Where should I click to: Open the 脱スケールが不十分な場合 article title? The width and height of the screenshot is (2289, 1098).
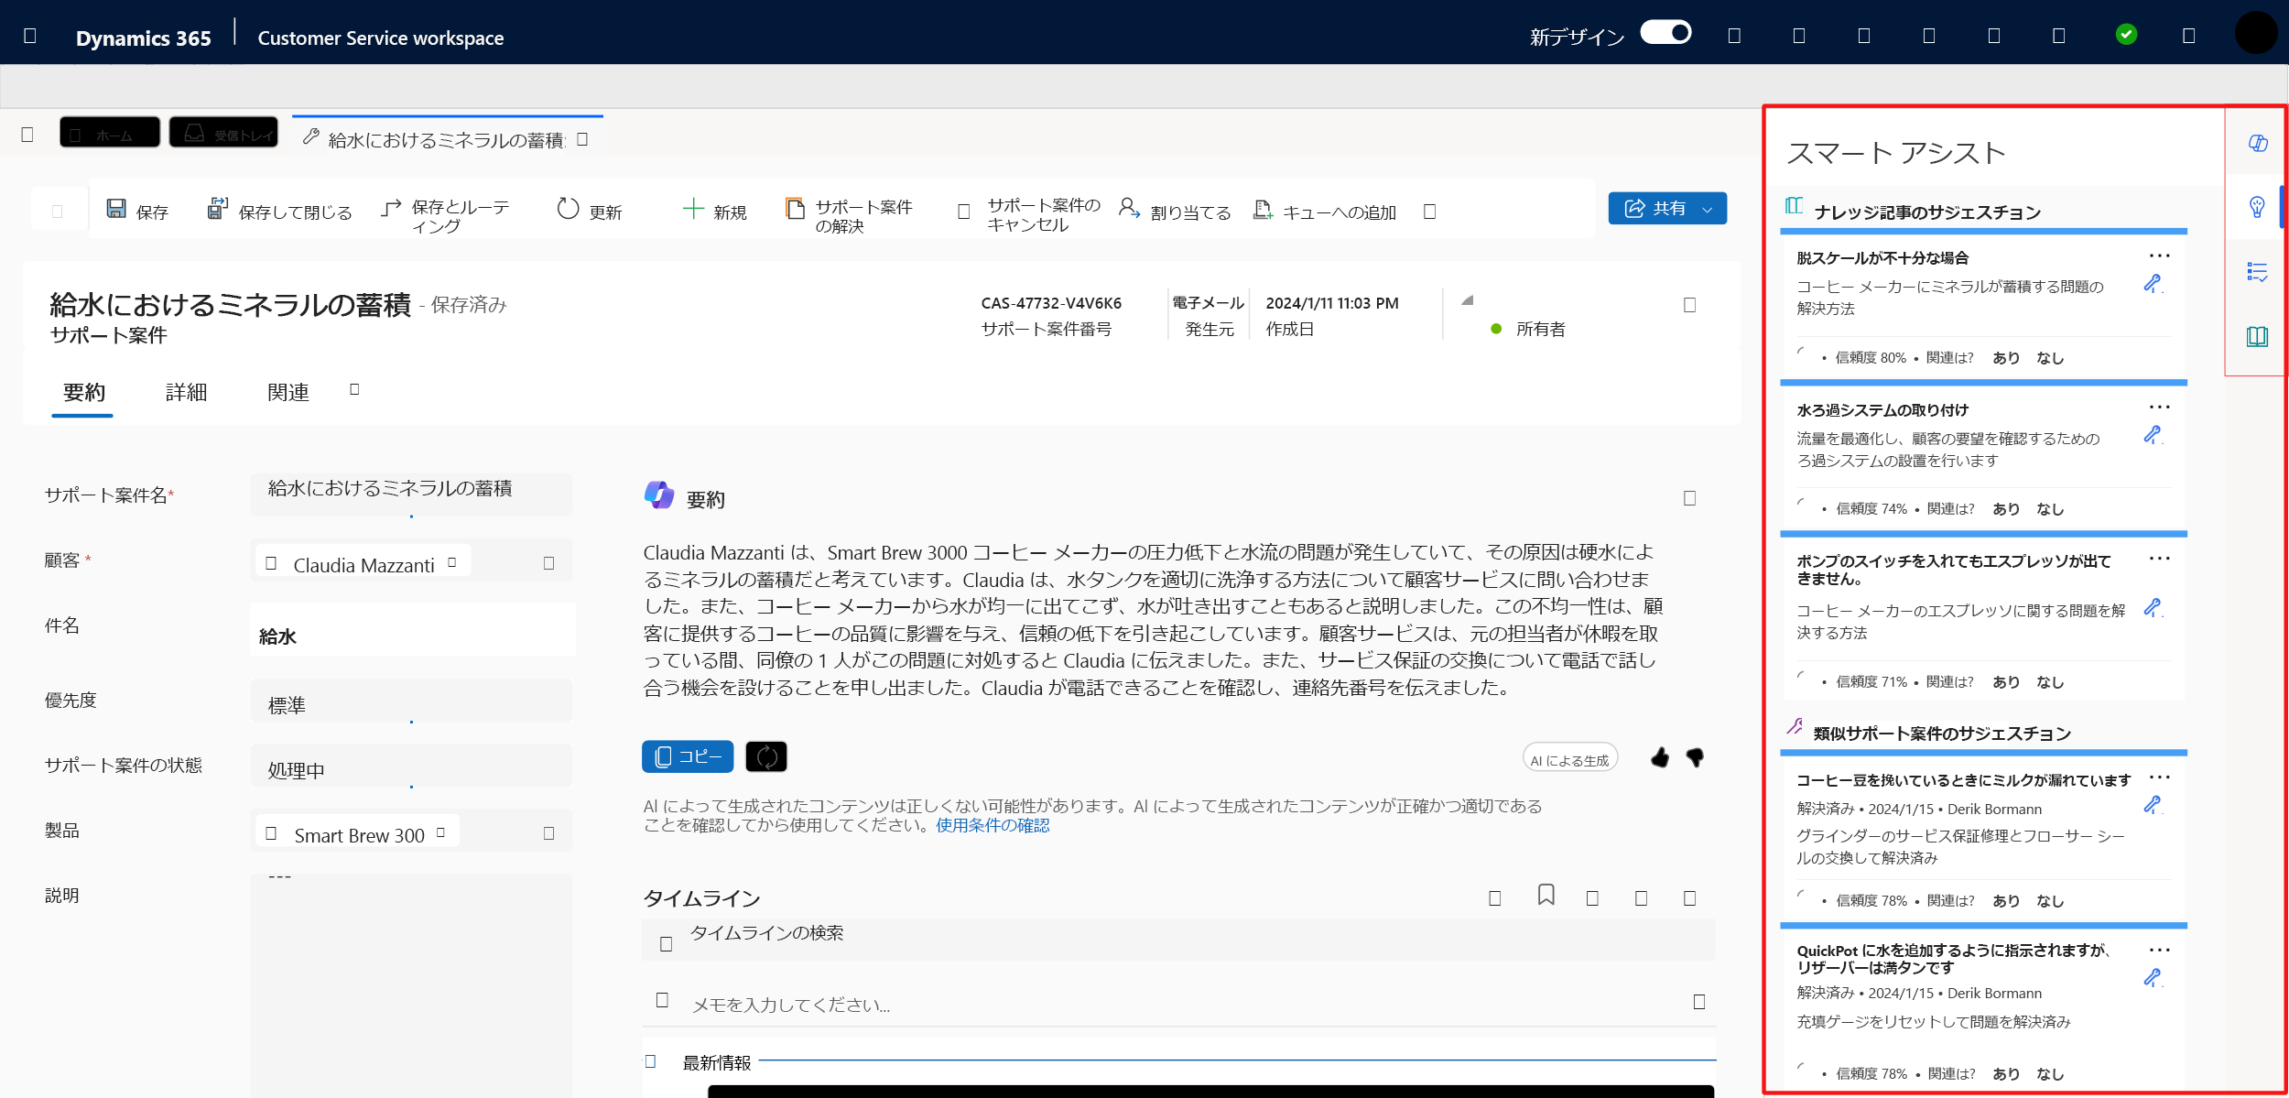click(1882, 258)
